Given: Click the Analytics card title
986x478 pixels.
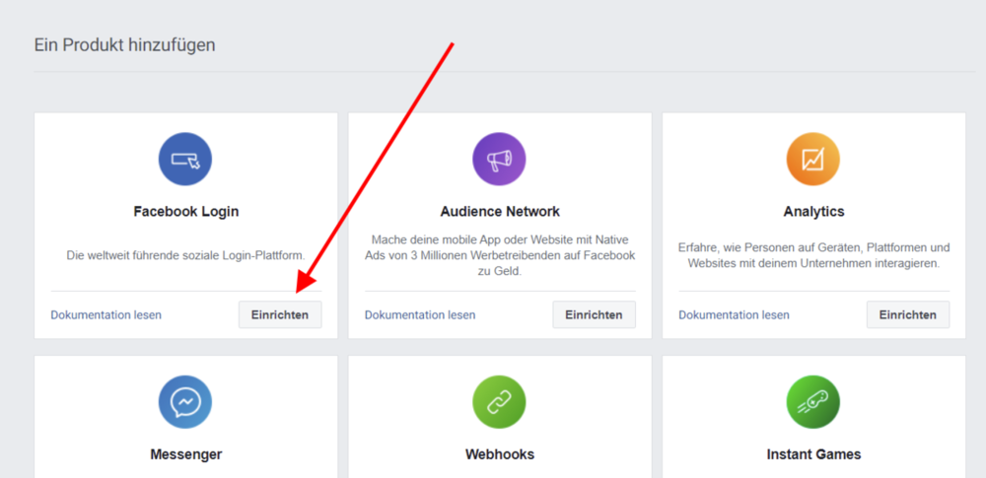Looking at the screenshot, I should click(813, 211).
